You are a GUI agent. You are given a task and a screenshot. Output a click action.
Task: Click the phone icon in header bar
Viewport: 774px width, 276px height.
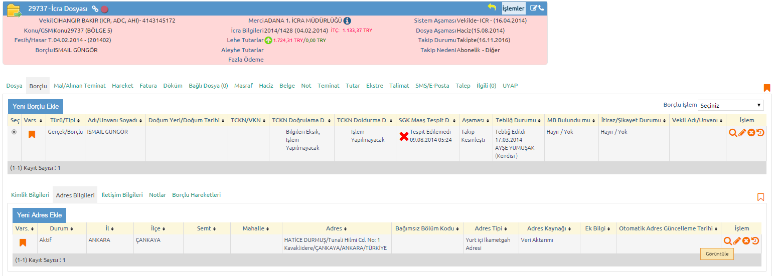pyautogui.click(x=541, y=8)
